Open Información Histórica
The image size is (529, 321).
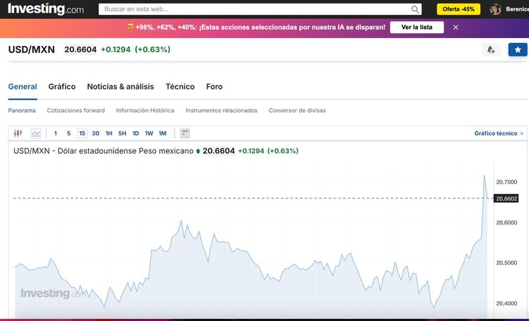tap(145, 110)
